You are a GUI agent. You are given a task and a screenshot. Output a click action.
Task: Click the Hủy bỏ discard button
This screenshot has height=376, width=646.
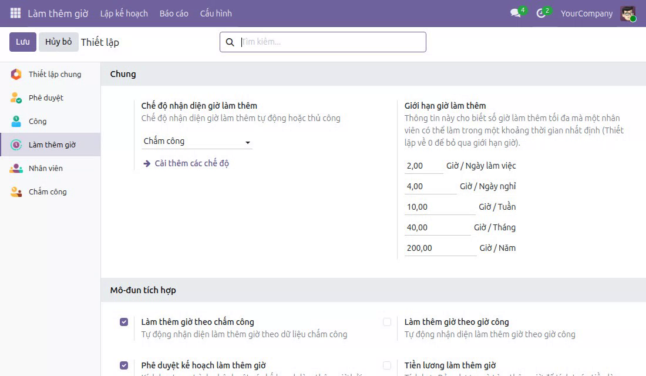point(59,42)
